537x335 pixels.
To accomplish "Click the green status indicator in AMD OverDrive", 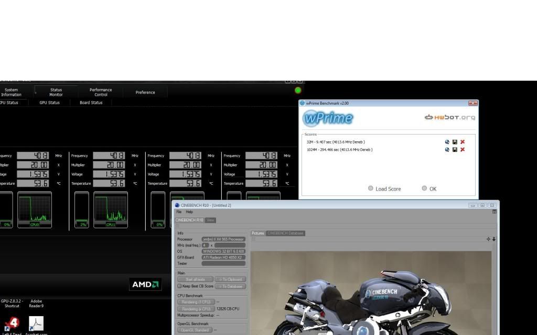I will (298, 90).
